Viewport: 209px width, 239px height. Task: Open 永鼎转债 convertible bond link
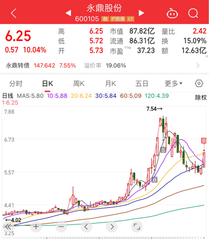point(18,65)
